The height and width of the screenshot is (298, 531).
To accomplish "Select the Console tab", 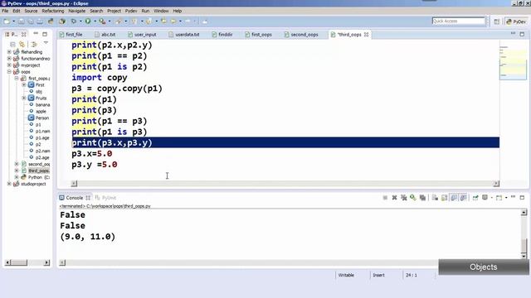I will click(x=74, y=198).
